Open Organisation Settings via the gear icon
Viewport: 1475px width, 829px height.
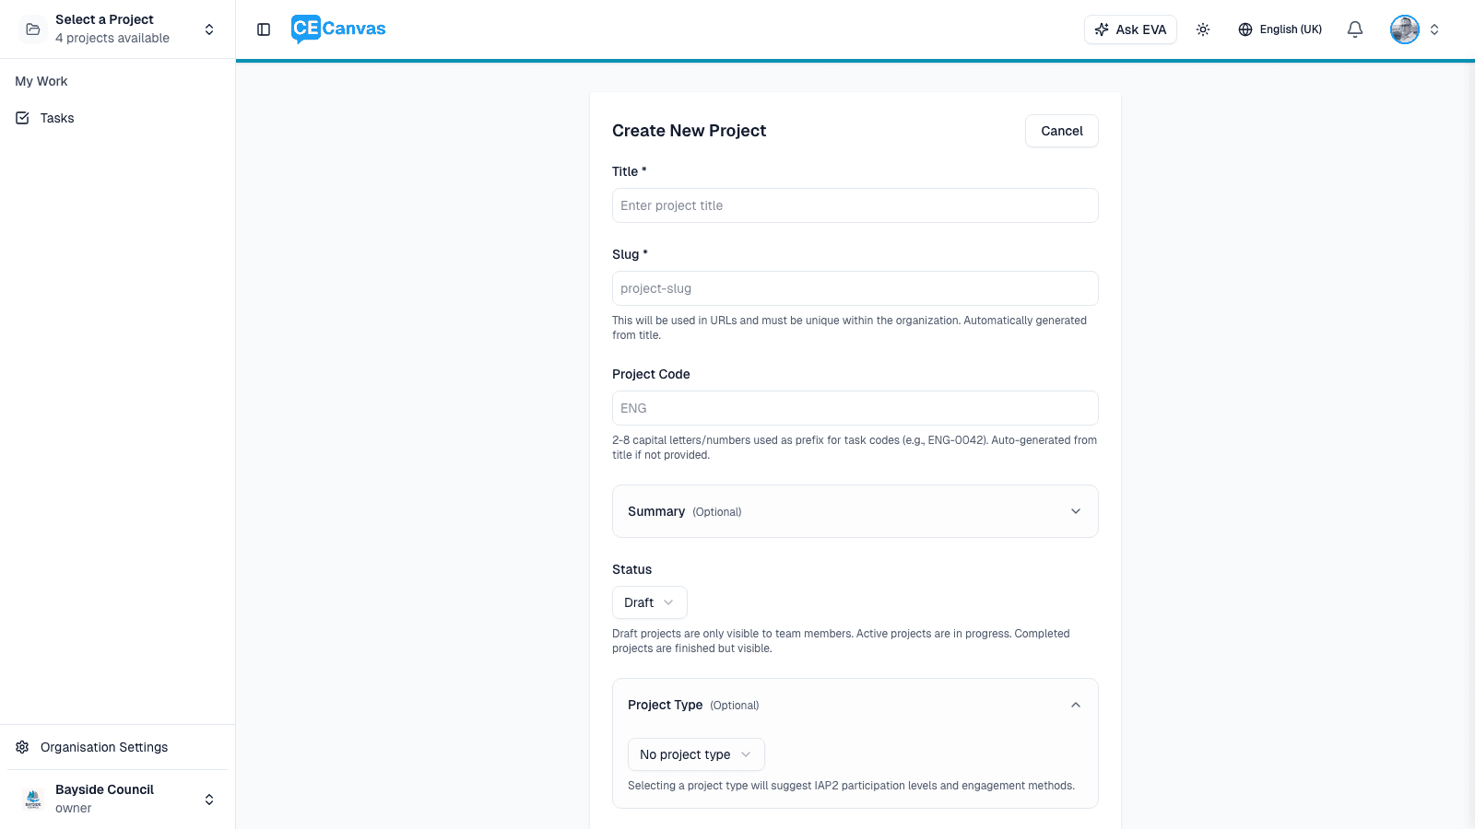coord(21,747)
